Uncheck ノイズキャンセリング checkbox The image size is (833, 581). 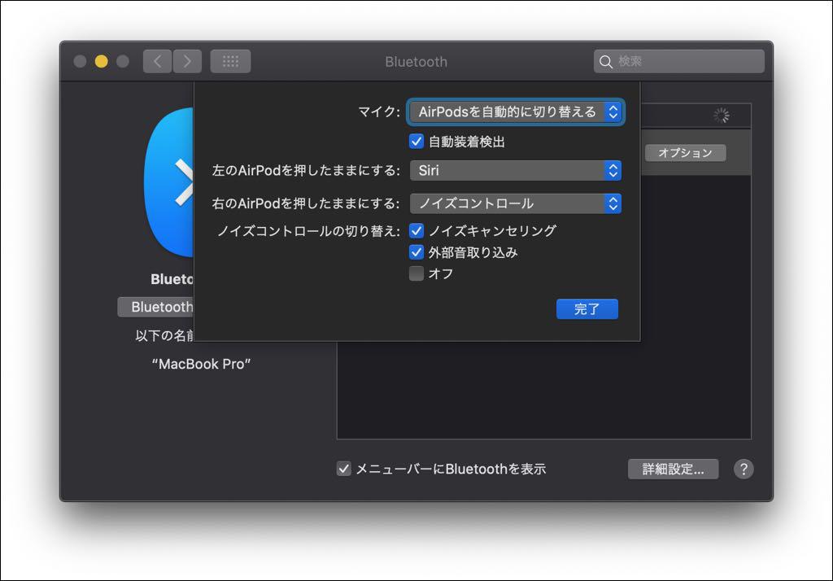[416, 231]
